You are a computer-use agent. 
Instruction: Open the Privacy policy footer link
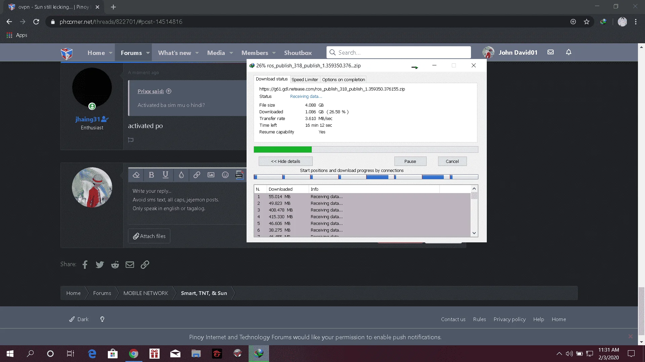tap(510, 319)
